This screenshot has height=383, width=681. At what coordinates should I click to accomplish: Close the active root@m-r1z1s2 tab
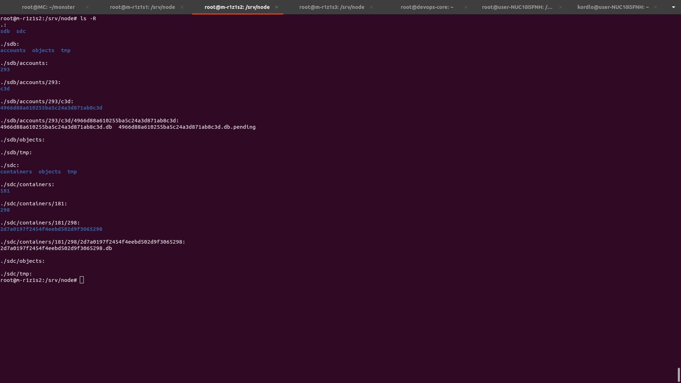[x=277, y=7]
